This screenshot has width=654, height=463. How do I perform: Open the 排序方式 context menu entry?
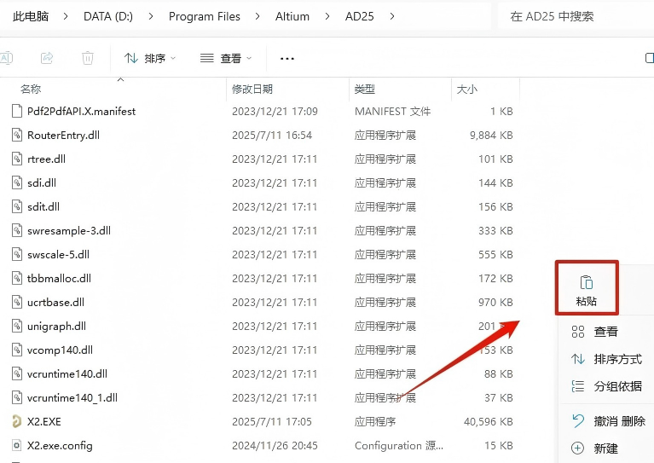(x=606, y=359)
